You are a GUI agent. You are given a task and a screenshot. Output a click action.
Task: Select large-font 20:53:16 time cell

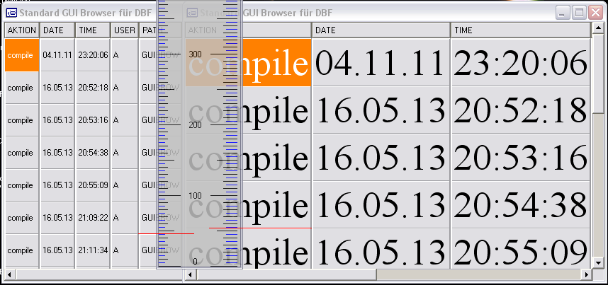(x=520, y=157)
